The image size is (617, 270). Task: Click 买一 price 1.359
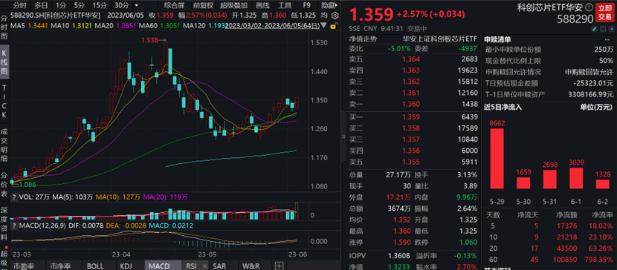pos(411,117)
